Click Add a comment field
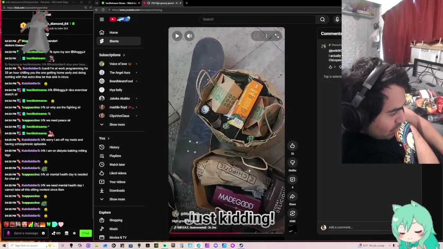 (341, 228)
